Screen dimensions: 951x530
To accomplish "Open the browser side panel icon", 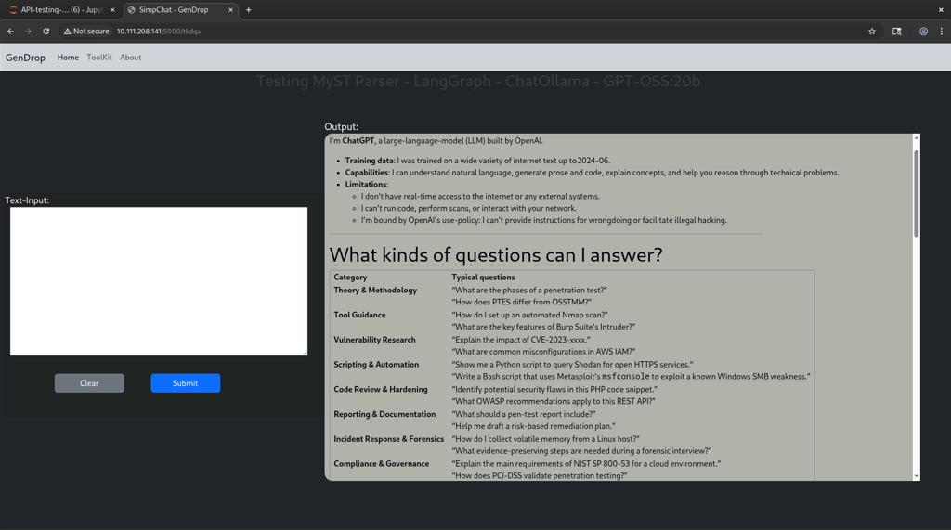I will pos(896,32).
